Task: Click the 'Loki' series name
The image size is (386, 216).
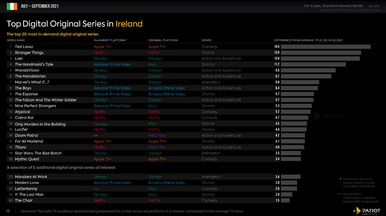Action: click(x=19, y=58)
